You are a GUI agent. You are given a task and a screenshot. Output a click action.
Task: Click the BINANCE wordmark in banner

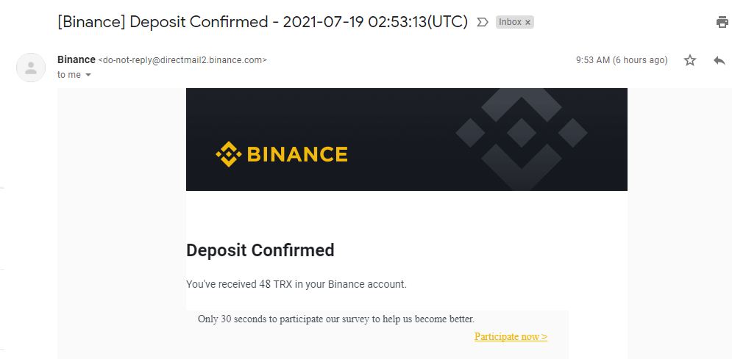pos(297,154)
